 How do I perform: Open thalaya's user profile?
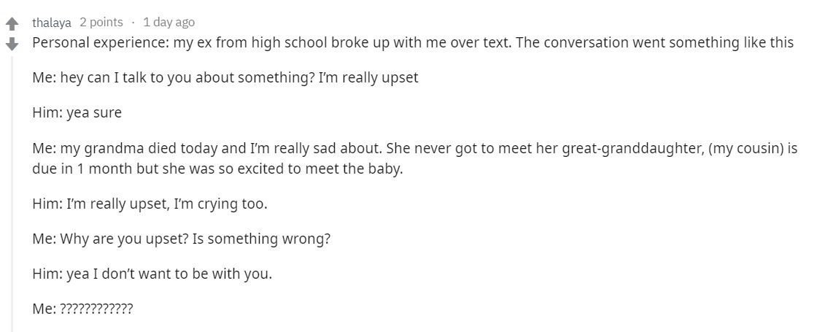[52, 23]
